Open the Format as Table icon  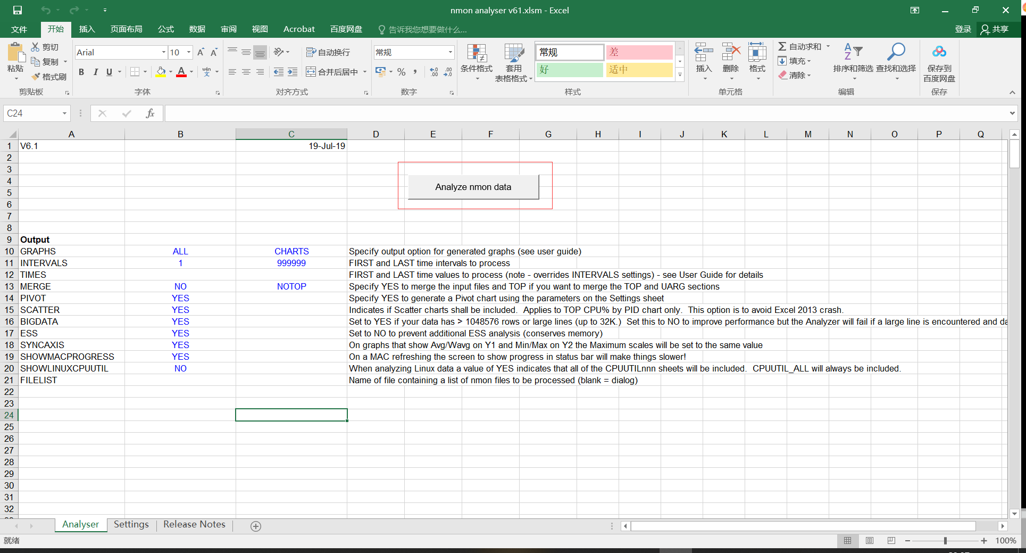[x=514, y=53]
